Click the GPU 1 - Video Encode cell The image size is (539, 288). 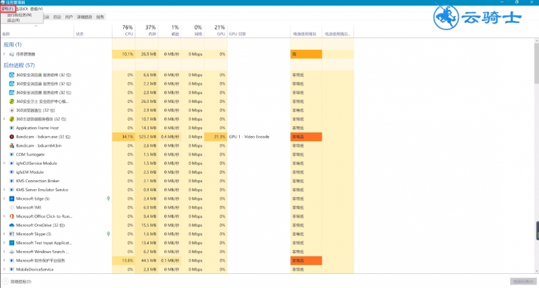259,137
